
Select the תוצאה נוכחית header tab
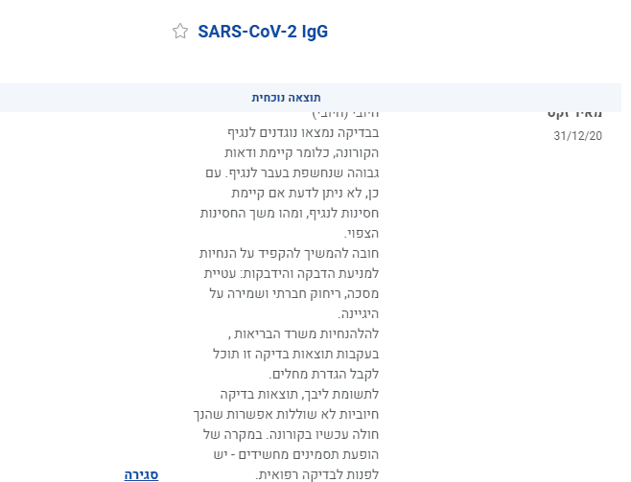287,98
